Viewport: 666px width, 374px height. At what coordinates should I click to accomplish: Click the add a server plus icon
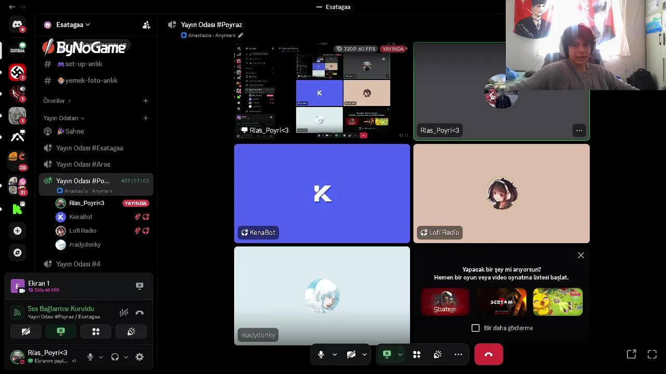coord(17,231)
